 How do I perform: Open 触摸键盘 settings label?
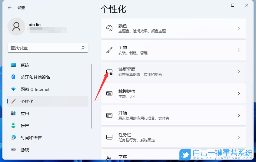(127, 91)
